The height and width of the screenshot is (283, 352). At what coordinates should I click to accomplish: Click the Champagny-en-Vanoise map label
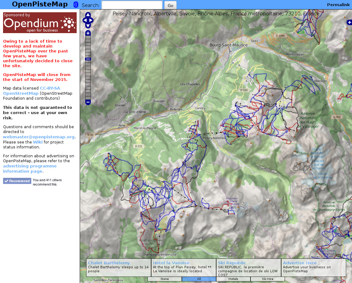pyautogui.click(x=159, y=254)
